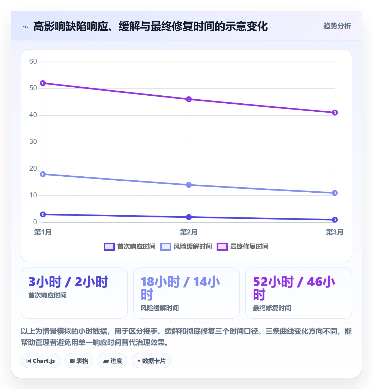Select the 3小时 / 2小时 card value
This screenshot has width=373, height=389.
[68, 282]
